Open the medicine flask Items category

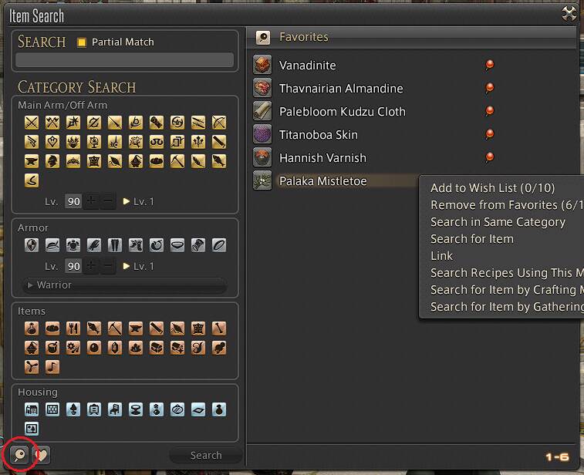pyautogui.click(x=32, y=328)
